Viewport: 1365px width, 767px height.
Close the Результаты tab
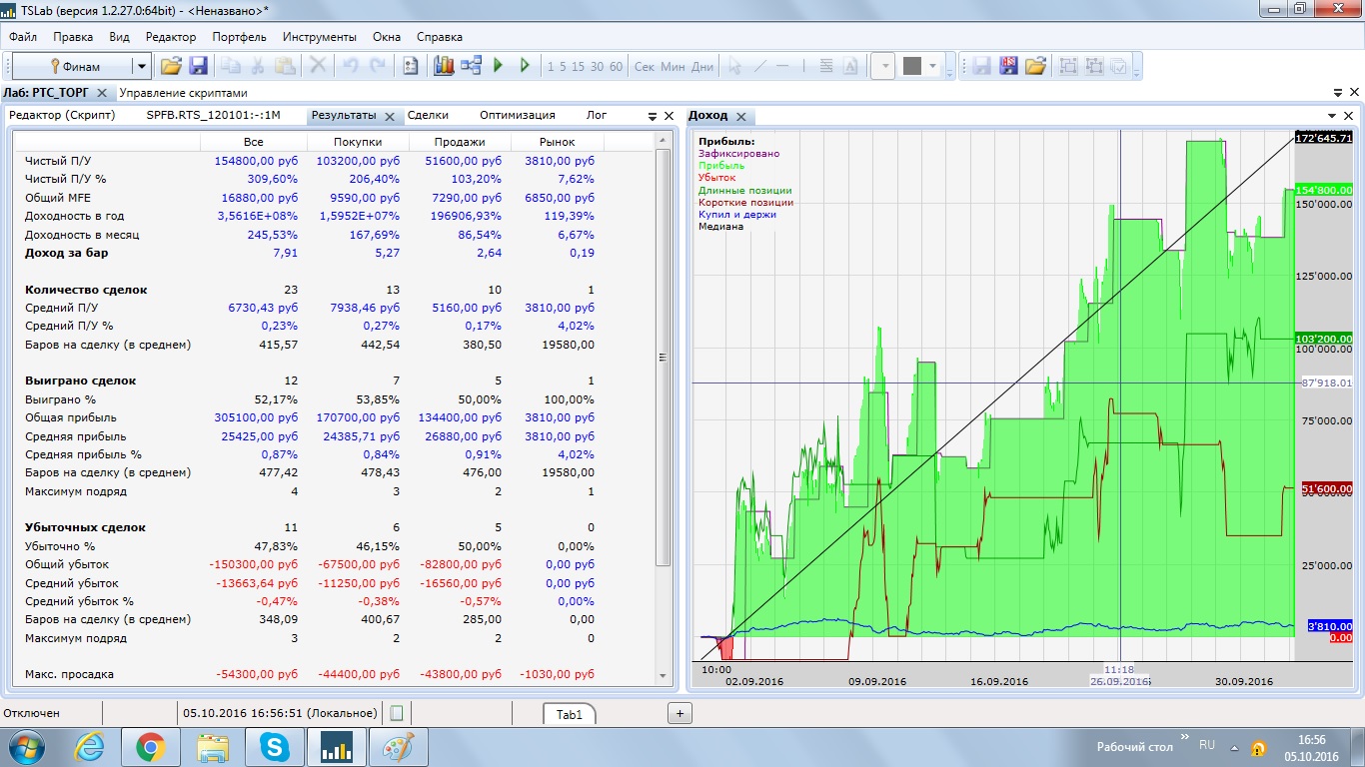click(390, 116)
